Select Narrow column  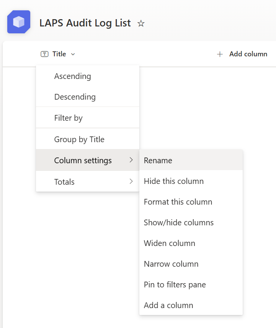171,264
